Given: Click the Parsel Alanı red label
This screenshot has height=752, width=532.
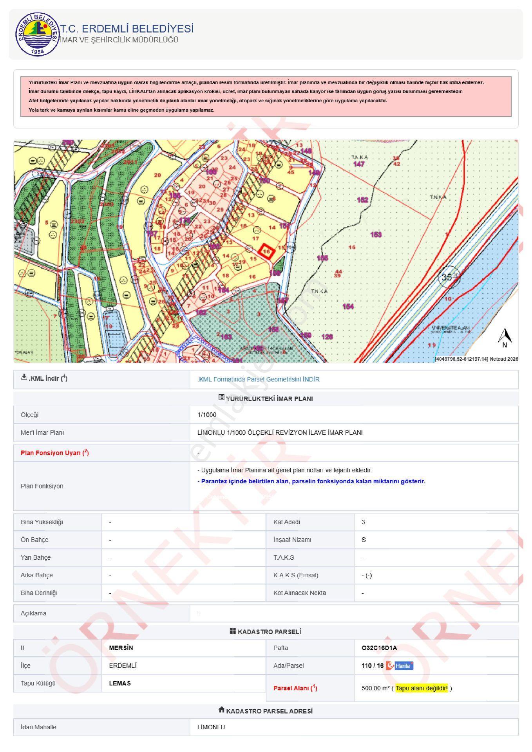Looking at the screenshot, I should tap(295, 688).
